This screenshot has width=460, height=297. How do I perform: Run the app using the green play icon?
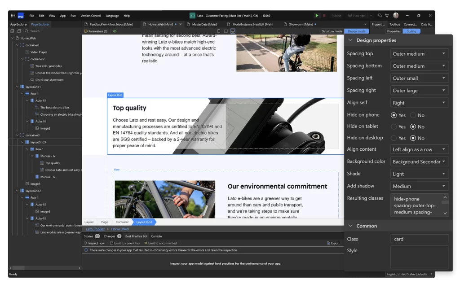tap(317, 15)
